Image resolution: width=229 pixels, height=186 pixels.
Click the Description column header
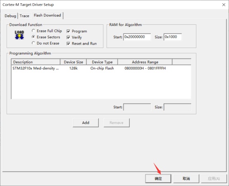36,62
